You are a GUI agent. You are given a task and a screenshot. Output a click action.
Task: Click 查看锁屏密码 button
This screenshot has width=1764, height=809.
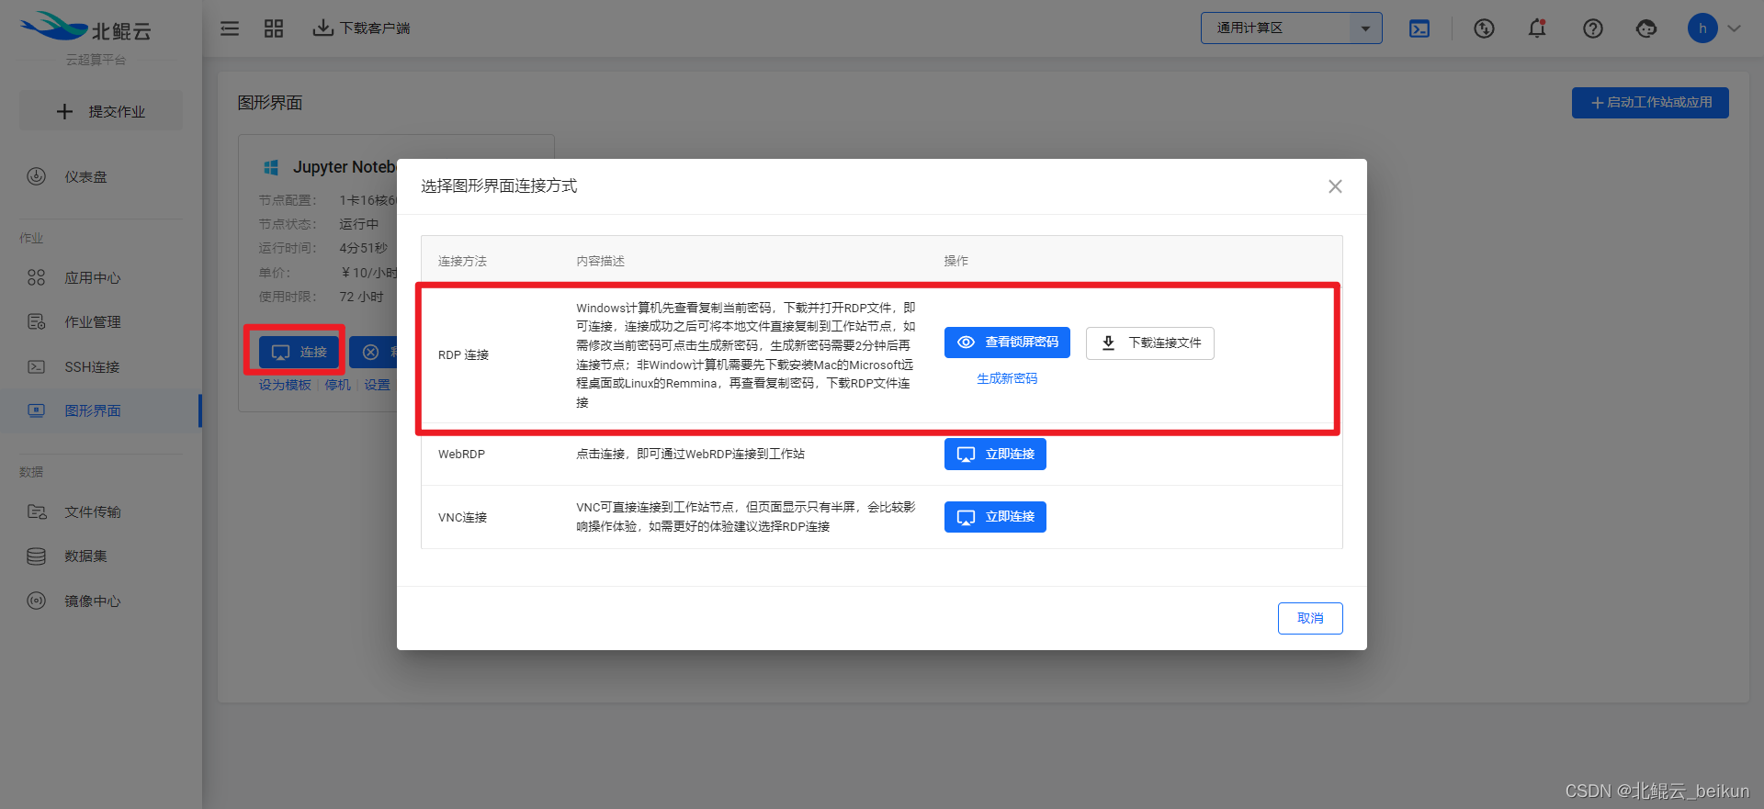[x=1007, y=343]
